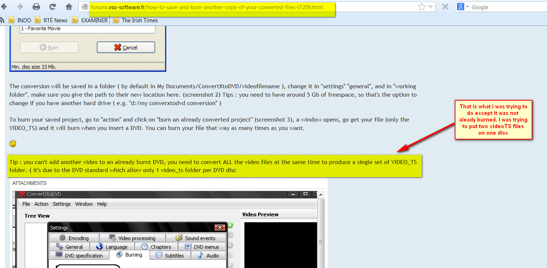Screen dimensions: 547x268
Task: Reload the page with the refresh icon
Action: [x=52, y=7]
